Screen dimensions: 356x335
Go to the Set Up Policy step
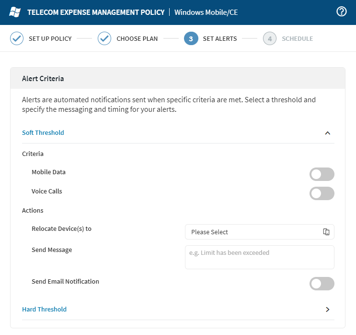(50, 39)
